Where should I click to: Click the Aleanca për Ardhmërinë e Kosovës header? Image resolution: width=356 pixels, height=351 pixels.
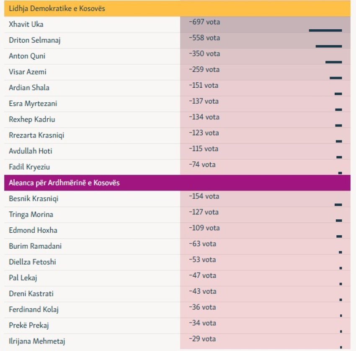[64, 183]
